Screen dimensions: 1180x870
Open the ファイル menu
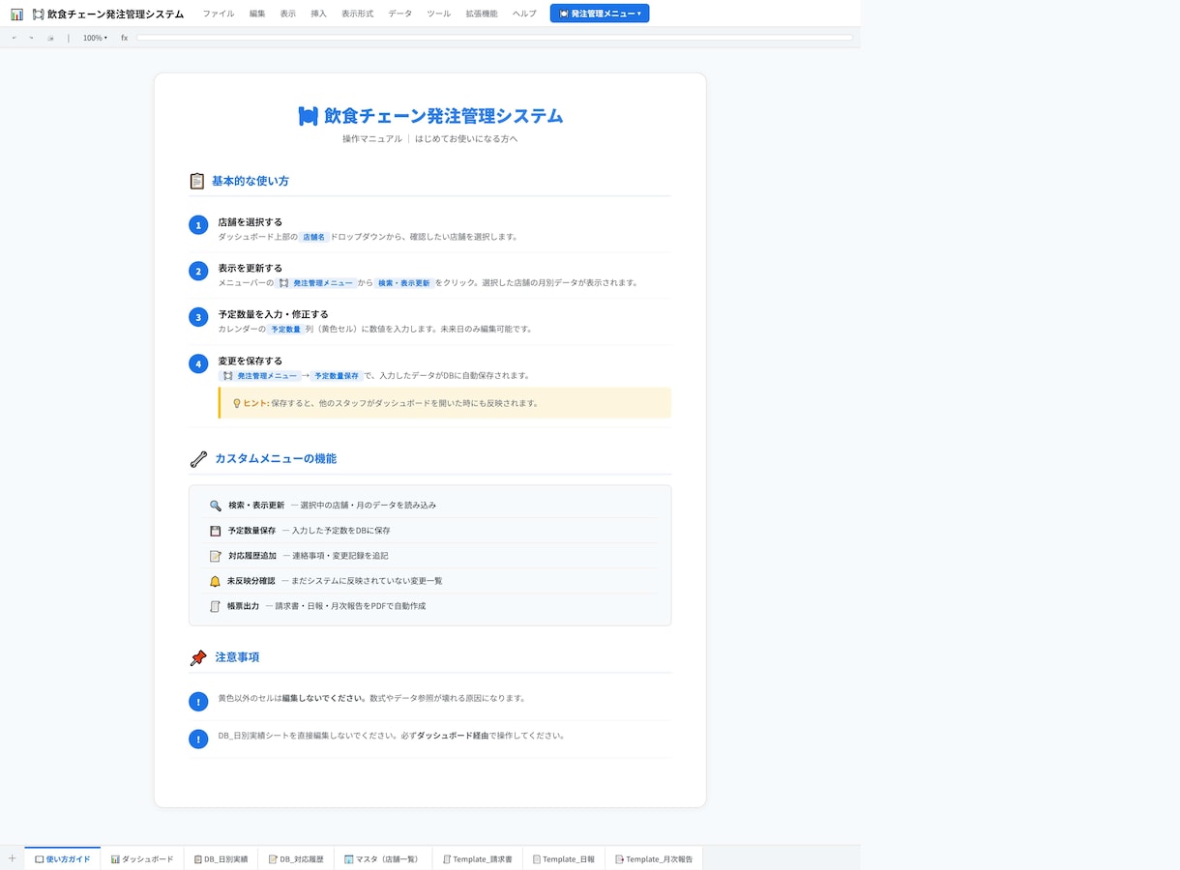click(x=219, y=14)
